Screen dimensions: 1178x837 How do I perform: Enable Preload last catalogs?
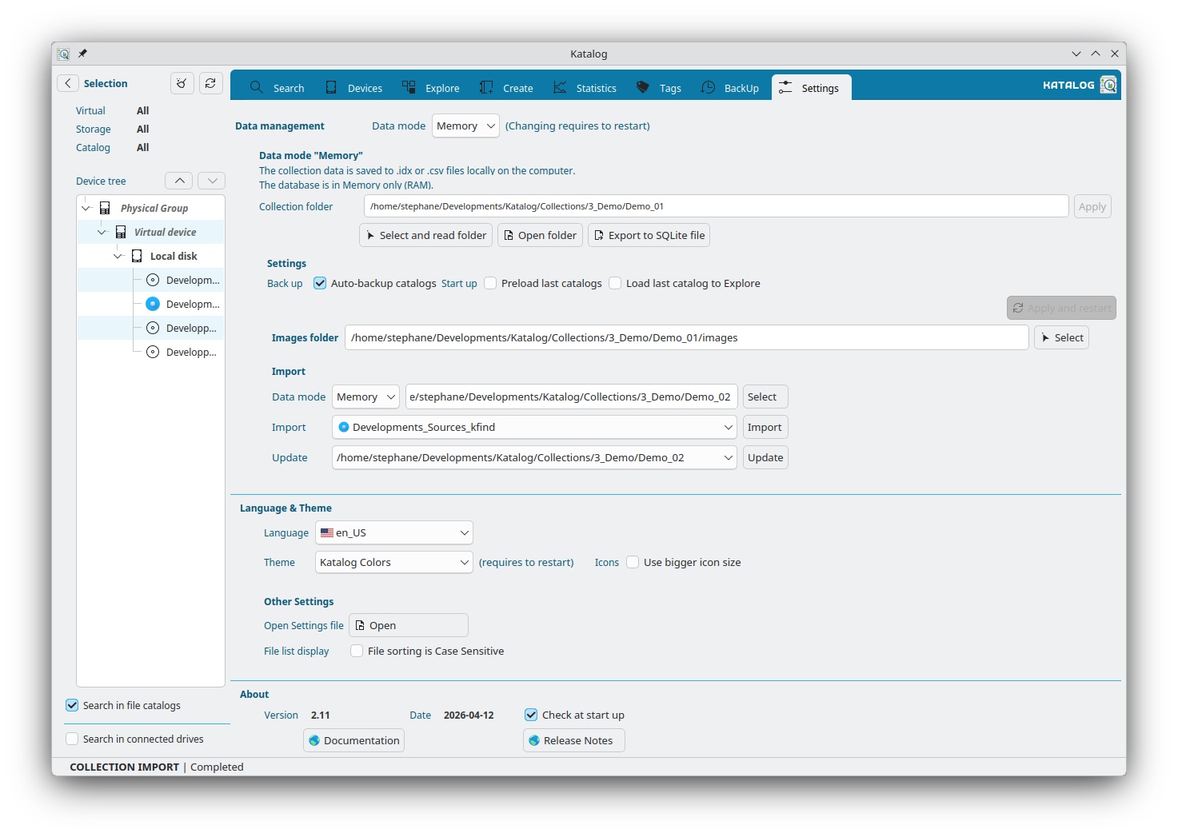(489, 283)
